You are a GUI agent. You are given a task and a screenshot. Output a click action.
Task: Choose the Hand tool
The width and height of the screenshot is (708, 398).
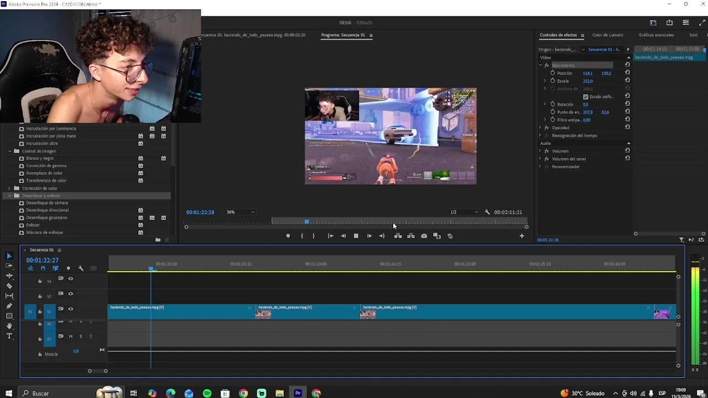[x=9, y=326]
